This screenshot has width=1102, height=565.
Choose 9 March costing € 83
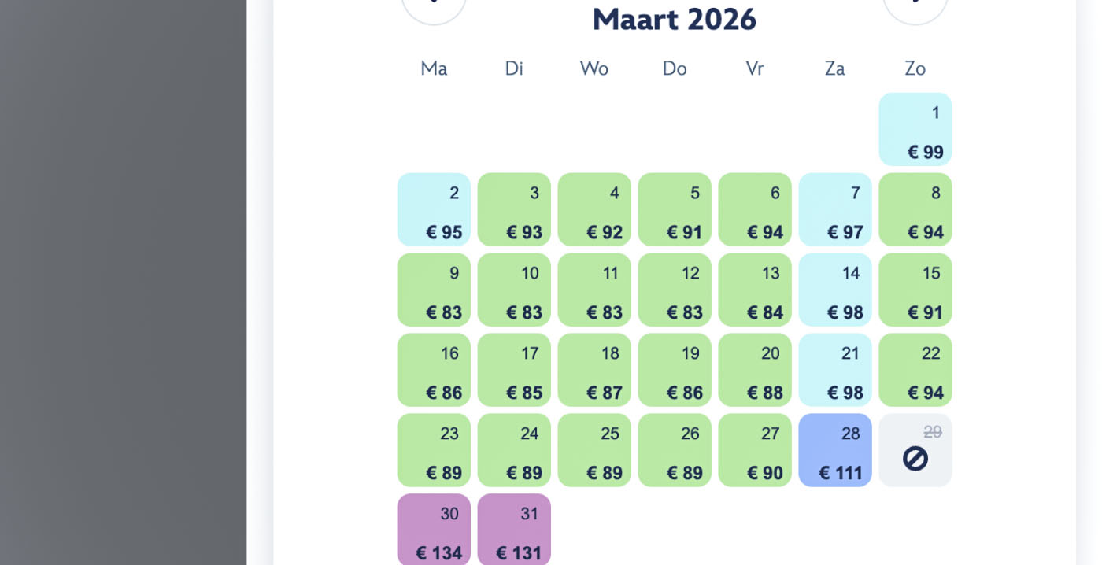pyautogui.click(x=434, y=290)
